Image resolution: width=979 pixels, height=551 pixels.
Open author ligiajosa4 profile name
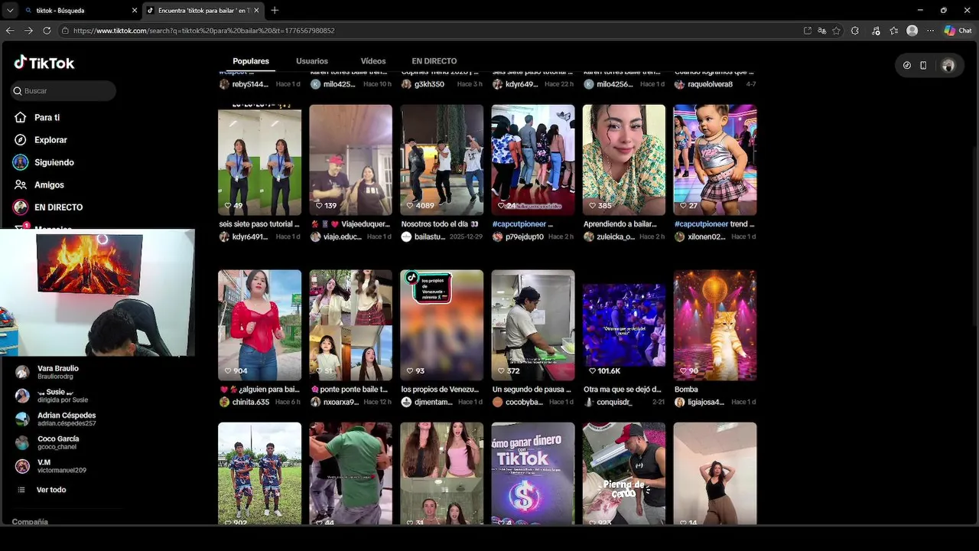[x=706, y=403]
